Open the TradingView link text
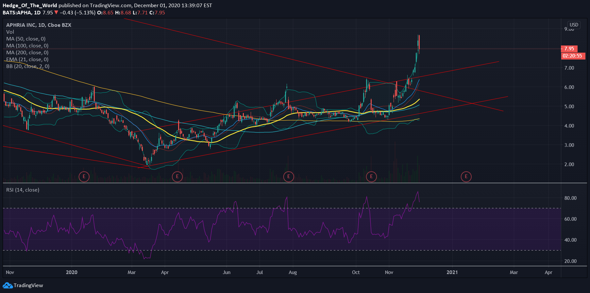The image size is (590, 293). pos(28,285)
